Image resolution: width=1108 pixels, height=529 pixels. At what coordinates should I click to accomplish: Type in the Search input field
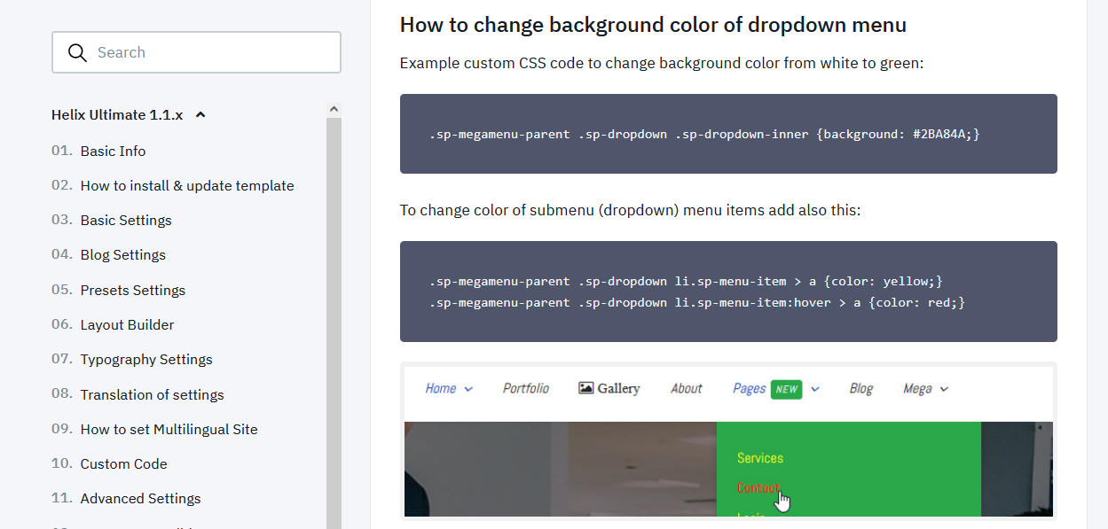point(213,52)
